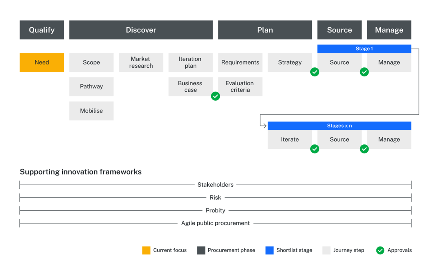Image resolution: width=431 pixels, height=273 pixels.
Task: Click the Stages x n blue bar
Action: point(339,125)
